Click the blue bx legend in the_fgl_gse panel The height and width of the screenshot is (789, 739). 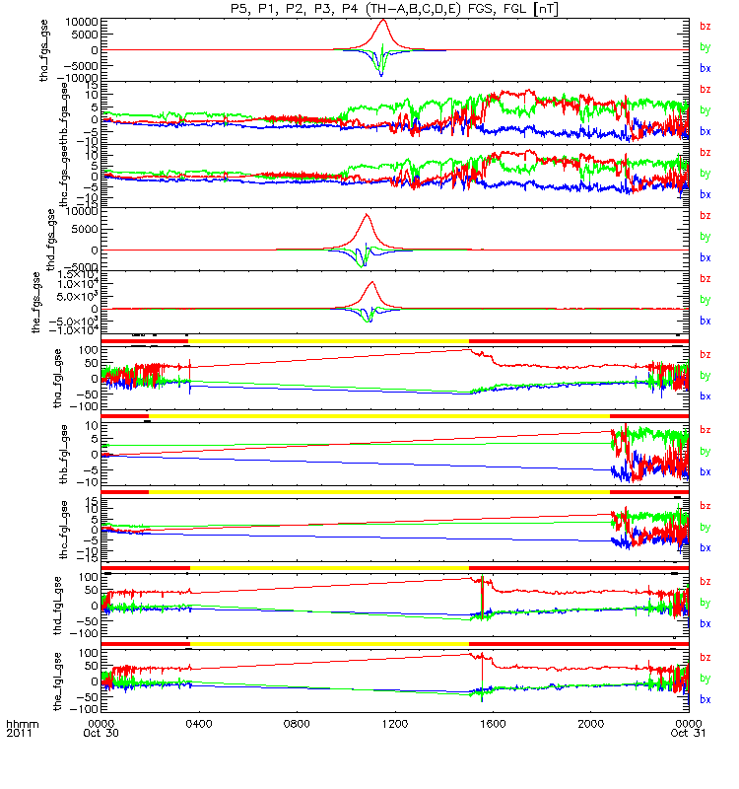pyautogui.click(x=705, y=699)
